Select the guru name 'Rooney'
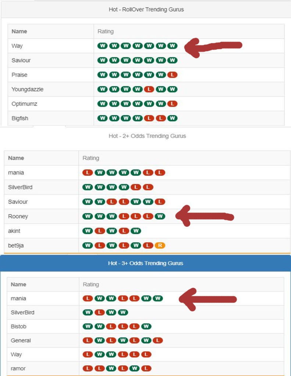The width and height of the screenshot is (291, 376). coord(18,216)
